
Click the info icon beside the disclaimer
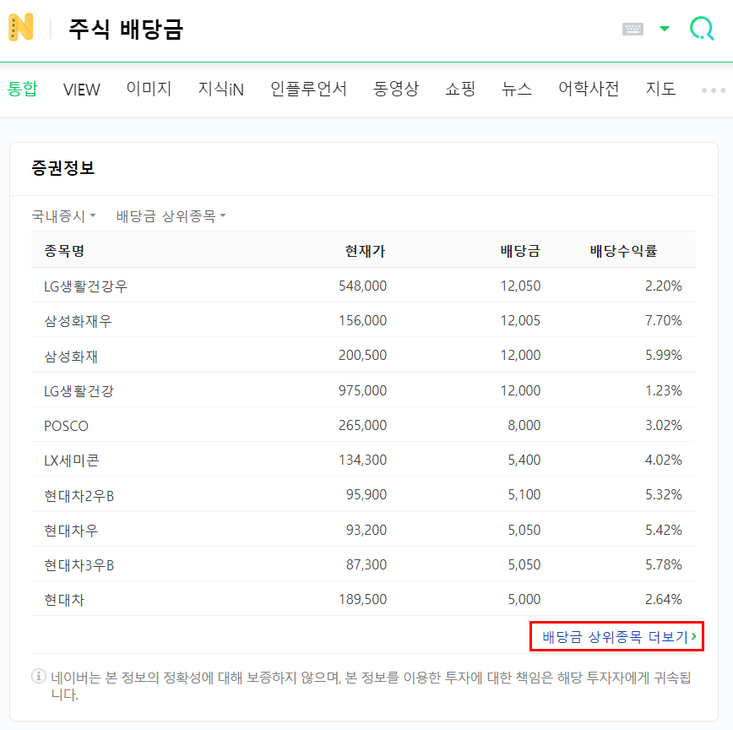[39, 676]
